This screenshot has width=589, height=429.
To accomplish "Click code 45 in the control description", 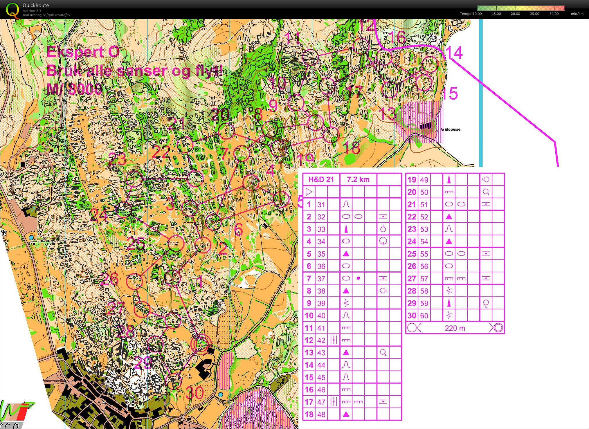I will point(321,377).
